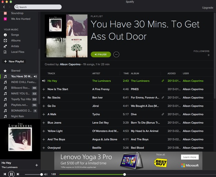216x177 pixels.
Task: Pause playback with bottom pause icon
Action: (11, 174)
